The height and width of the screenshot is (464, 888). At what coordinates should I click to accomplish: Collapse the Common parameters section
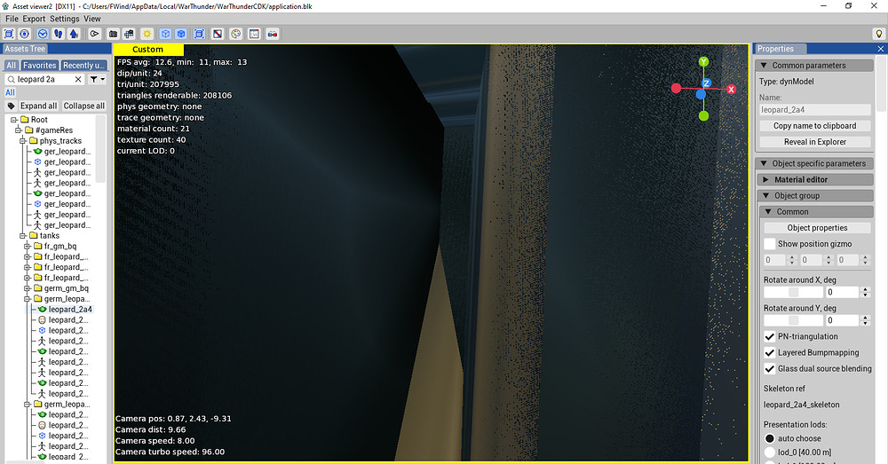[x=814, y=65]
